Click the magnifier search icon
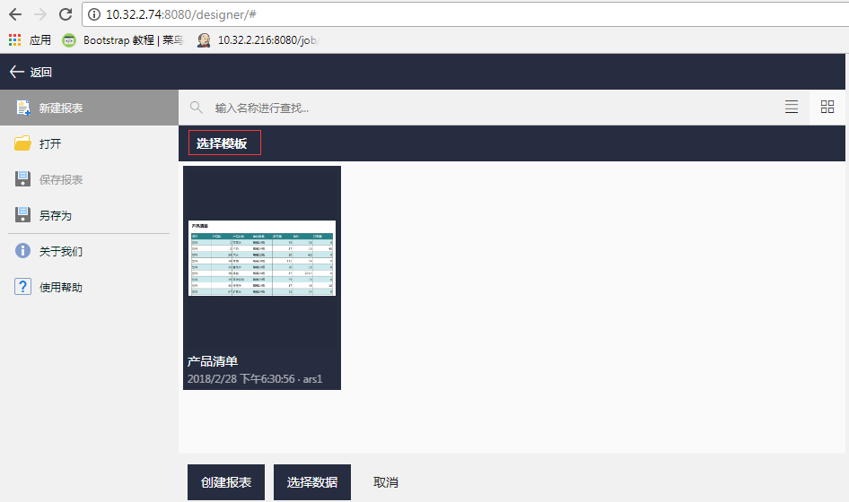This screenshot has height=502, width=849. click(x=196, y=108)
